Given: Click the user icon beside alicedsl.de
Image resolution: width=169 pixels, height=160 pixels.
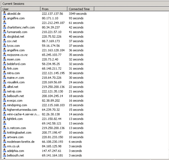Looking at the screenshot, I should click(x=5, y=14).
